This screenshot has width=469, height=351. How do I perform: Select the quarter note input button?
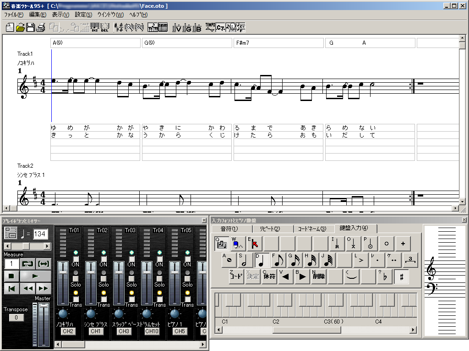(x=262, y=260)
